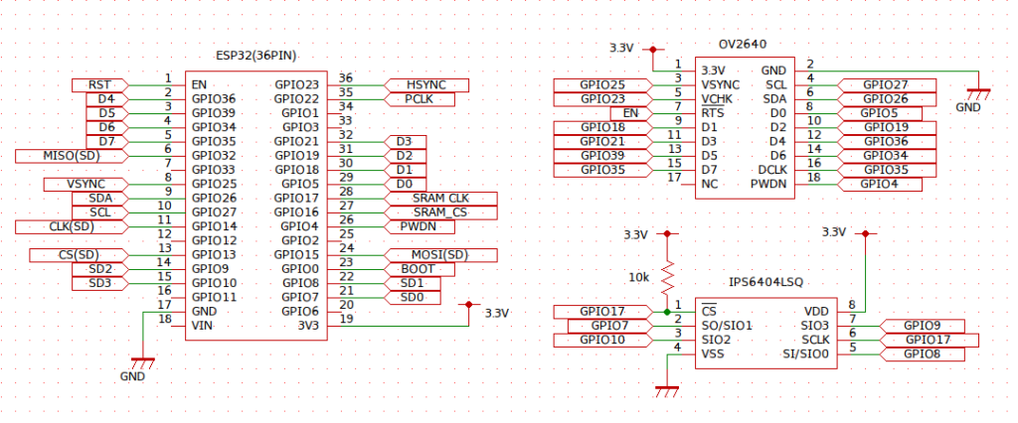Select the GPIO5 label on OV2640 D0

(880, 113)
